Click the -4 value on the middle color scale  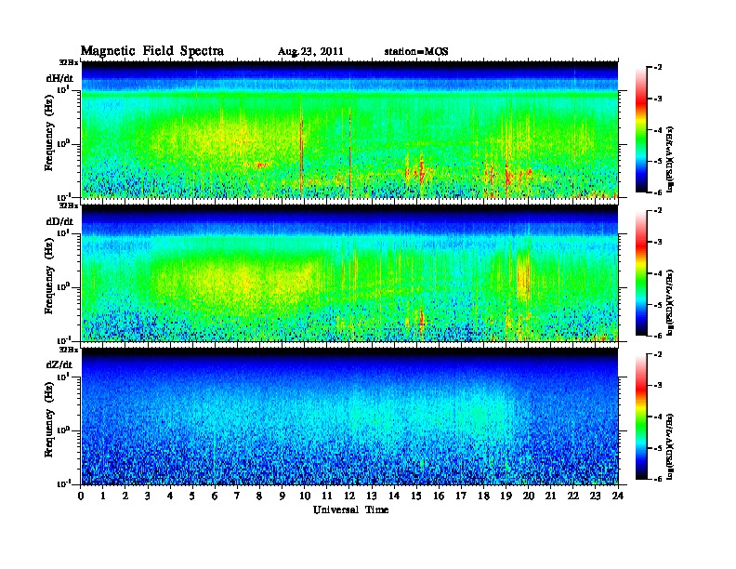click(x=658, y=273)
